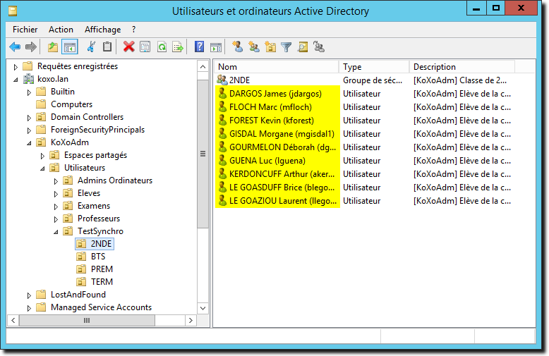Collapse the TestSynchro node
Viewport: 549px width, 356px height.
[x=56, y=232]
